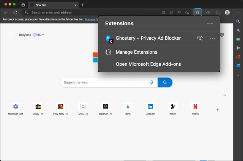This screenshot has height=161, width=243.
Task: Collapse the quick links section chevron
Action: pos(224,95)
